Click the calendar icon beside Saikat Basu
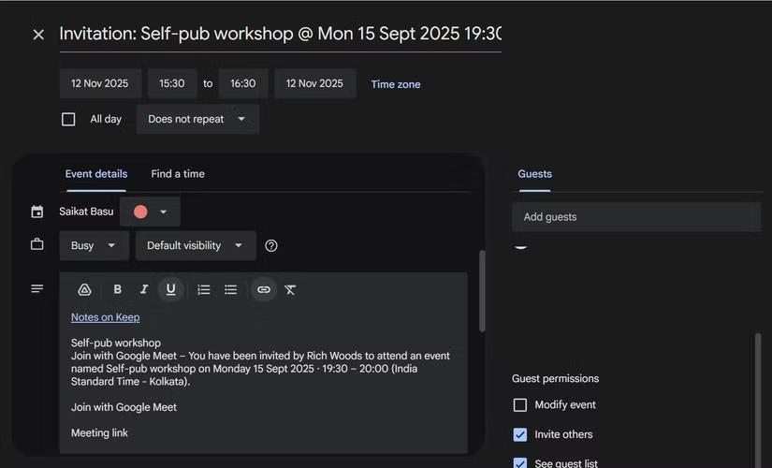772x468 pixels. [x=36, y=212]
